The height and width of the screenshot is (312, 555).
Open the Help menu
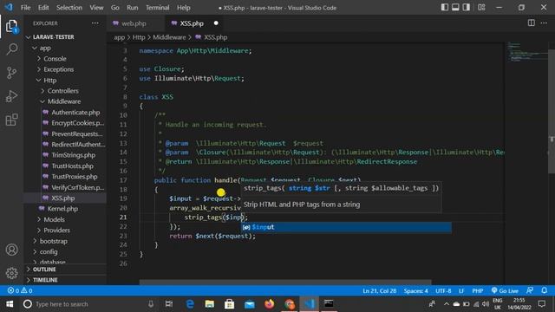(x=184, y=8)
